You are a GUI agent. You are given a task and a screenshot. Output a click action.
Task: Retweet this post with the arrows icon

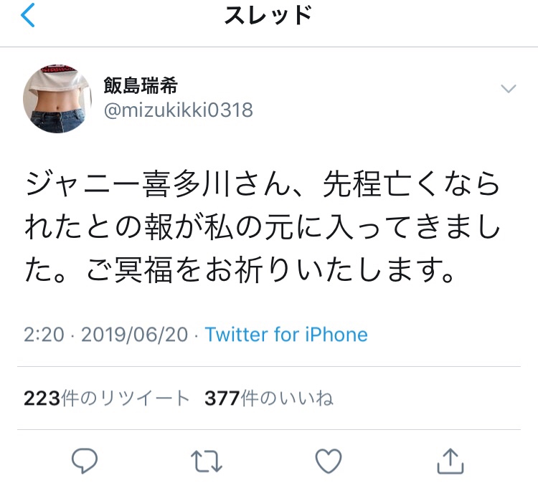tap(206, 462)
